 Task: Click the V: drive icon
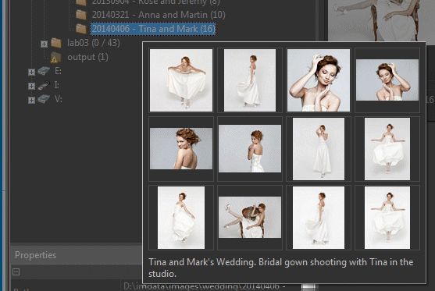click(x=44, y=99)
